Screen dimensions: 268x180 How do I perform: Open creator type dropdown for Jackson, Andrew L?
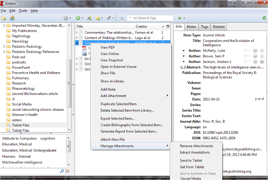click(183, 62)
